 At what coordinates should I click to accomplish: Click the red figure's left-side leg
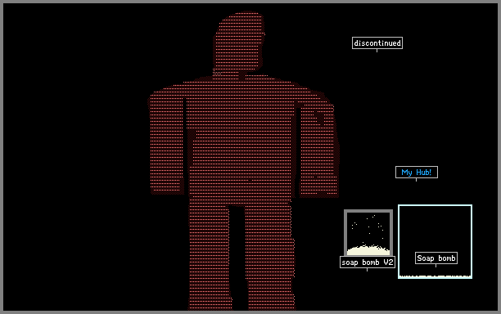(x=210, y=255)
